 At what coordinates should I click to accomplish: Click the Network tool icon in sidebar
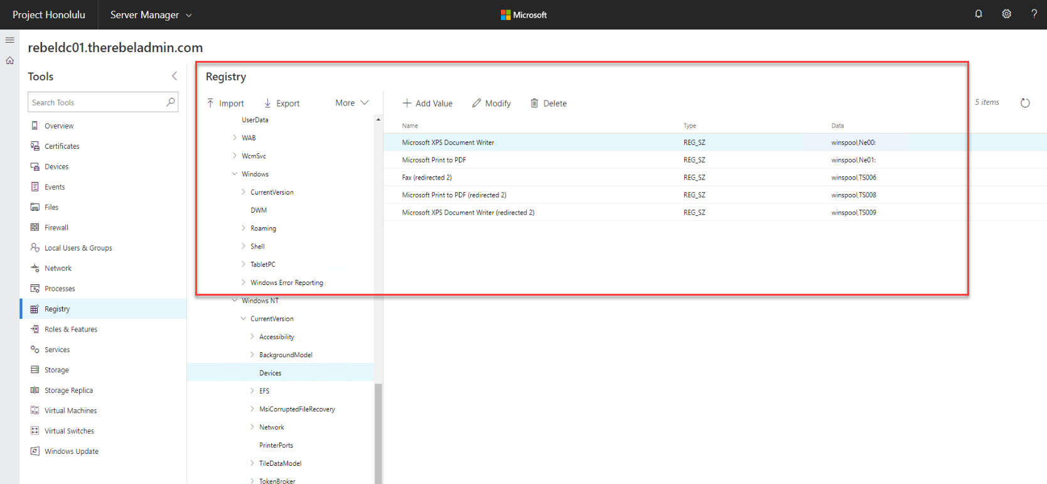pos(35,268)
